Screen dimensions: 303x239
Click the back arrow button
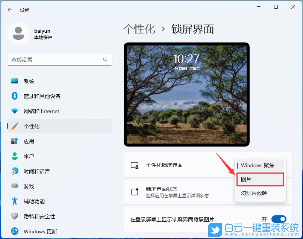10,10
